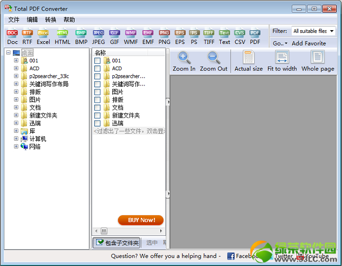Expand the 计算机 tree node
Viewport: 342px width, 266px height.
(x=16, y=139)
